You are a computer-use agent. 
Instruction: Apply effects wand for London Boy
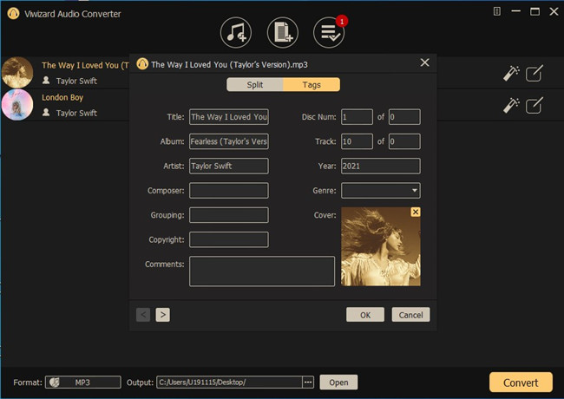coord(511,105)
